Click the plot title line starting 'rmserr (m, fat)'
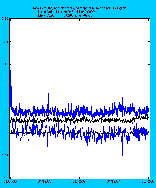Image resolution: width=156 pixels, height=188 pixels. pos(79,8)
